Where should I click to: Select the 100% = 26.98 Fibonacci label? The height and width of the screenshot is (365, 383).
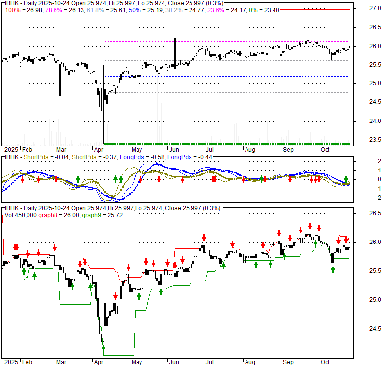19,8
